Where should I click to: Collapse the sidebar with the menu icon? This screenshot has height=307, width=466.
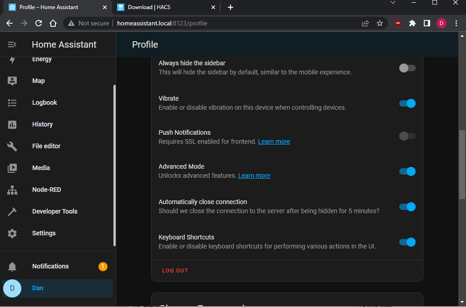pos(12,44)
